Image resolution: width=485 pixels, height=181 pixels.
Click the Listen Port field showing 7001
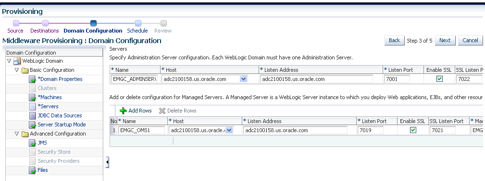(x=397, y=79)
